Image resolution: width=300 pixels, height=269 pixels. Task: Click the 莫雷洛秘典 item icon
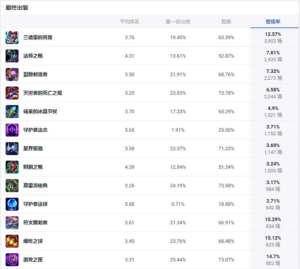[12, 186]
